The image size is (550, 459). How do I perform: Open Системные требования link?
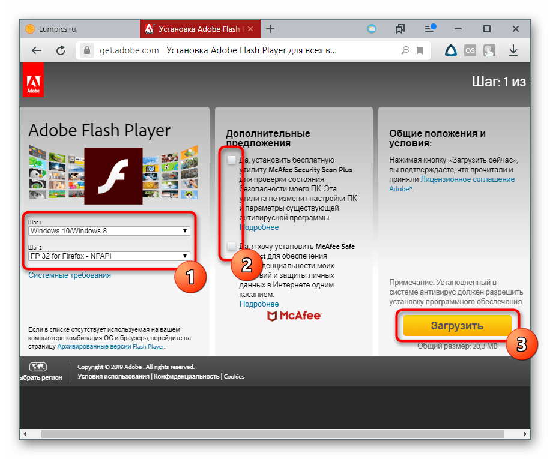pyautogui.click(x=70, y=275)
